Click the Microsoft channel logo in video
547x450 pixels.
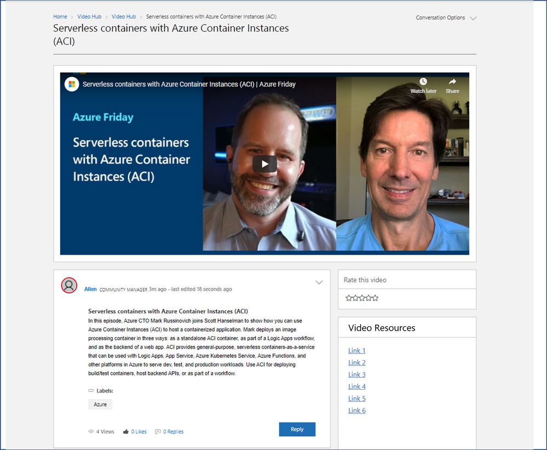[72, 84]
